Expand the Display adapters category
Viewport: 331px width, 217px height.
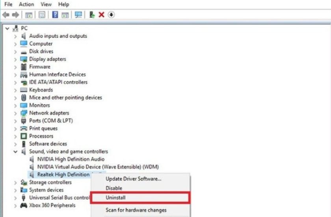15,59
